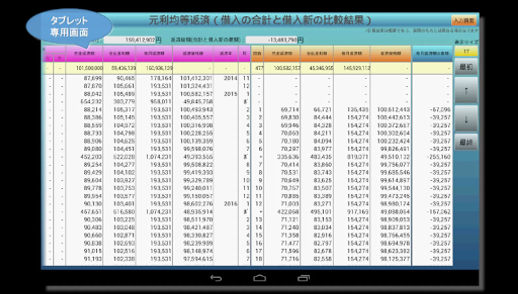The width and height of the screenshot is (518, 294).
Task: Jump to first rows with 最初 button
Action: tap(466, 67)
